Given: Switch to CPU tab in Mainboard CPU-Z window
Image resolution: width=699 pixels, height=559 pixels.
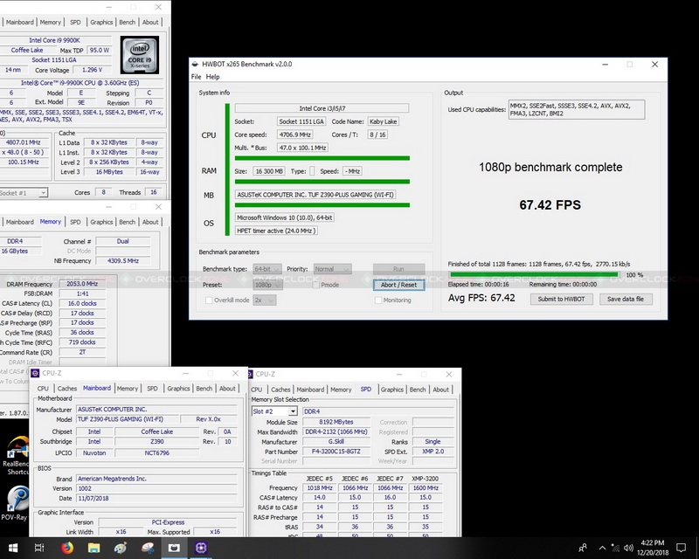Looking at the screenshot, I should coord(43,389).
